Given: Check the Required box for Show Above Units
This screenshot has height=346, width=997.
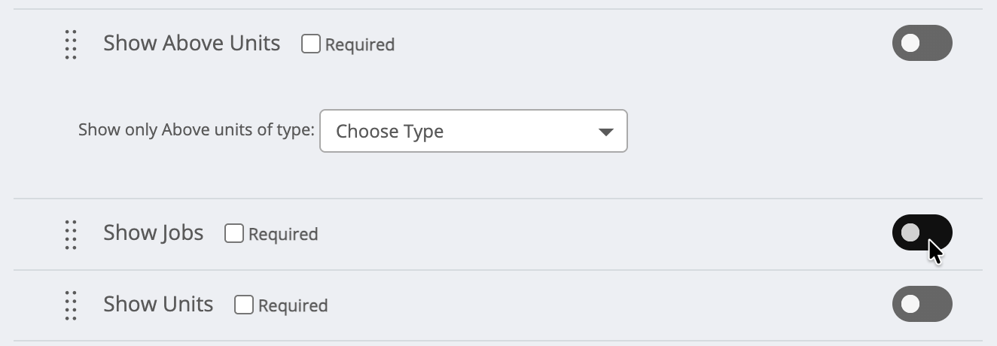Looking at the screenshot, I should [x=310, y=44].
